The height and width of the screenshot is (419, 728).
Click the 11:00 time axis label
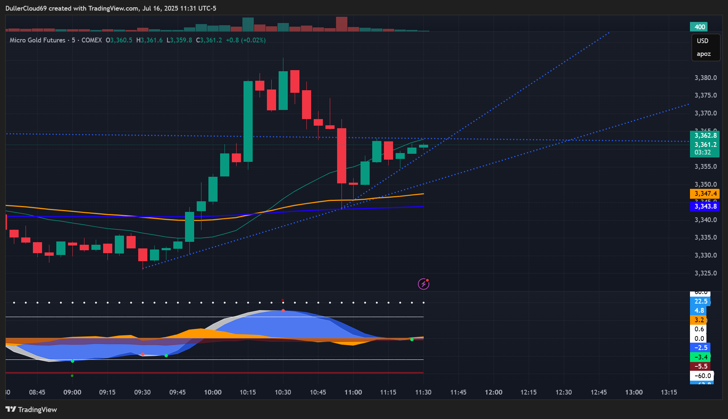(353, 392)
